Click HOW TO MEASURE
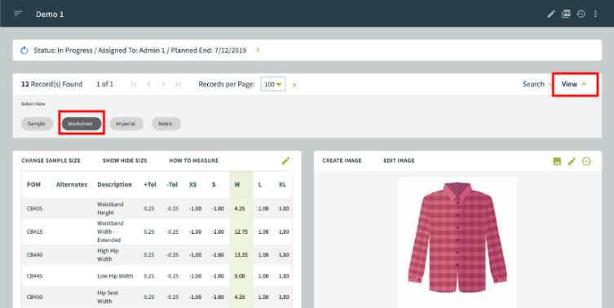Image resolution: width=614 pixels, height=308 pixels. click(194, 161)
